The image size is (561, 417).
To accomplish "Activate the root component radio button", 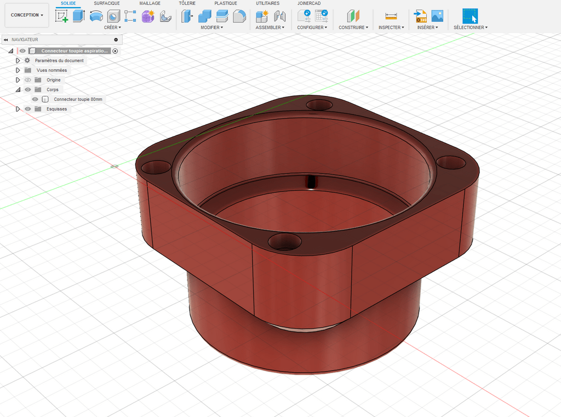I will 115,51.
